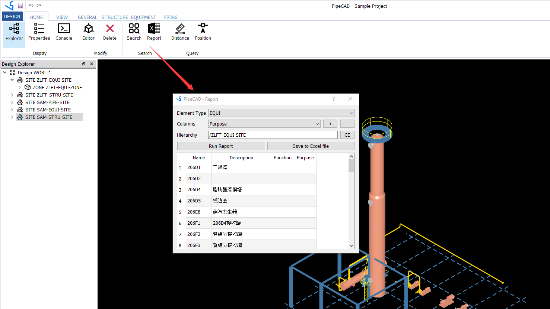
Task: Expand the SITE SAM-EQUI-SITE node
Action: point(12,110)
